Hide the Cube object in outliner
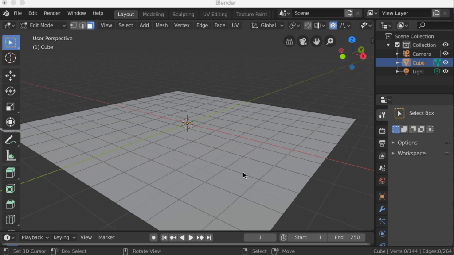 (x=446, y=62)
